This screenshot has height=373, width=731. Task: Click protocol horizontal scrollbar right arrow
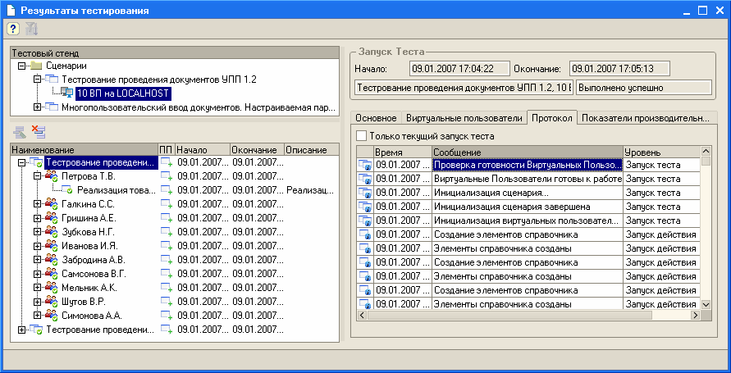click(x=695, y=316)
